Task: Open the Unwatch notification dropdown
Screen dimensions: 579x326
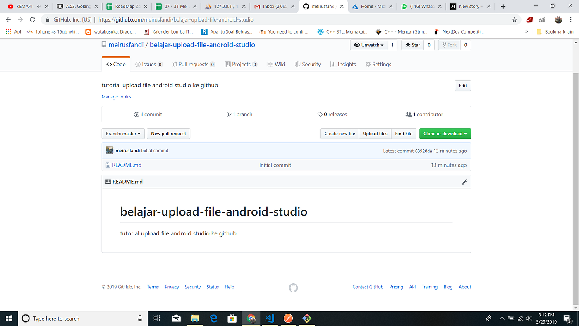Action: (368, 45)
